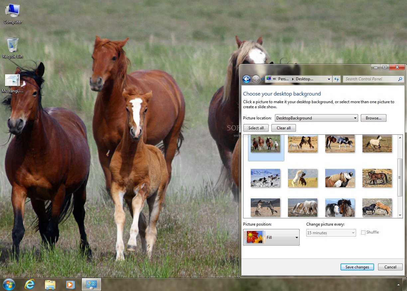
Task: Open the Recycle Bin desktop icon
Action: [13, 48]
